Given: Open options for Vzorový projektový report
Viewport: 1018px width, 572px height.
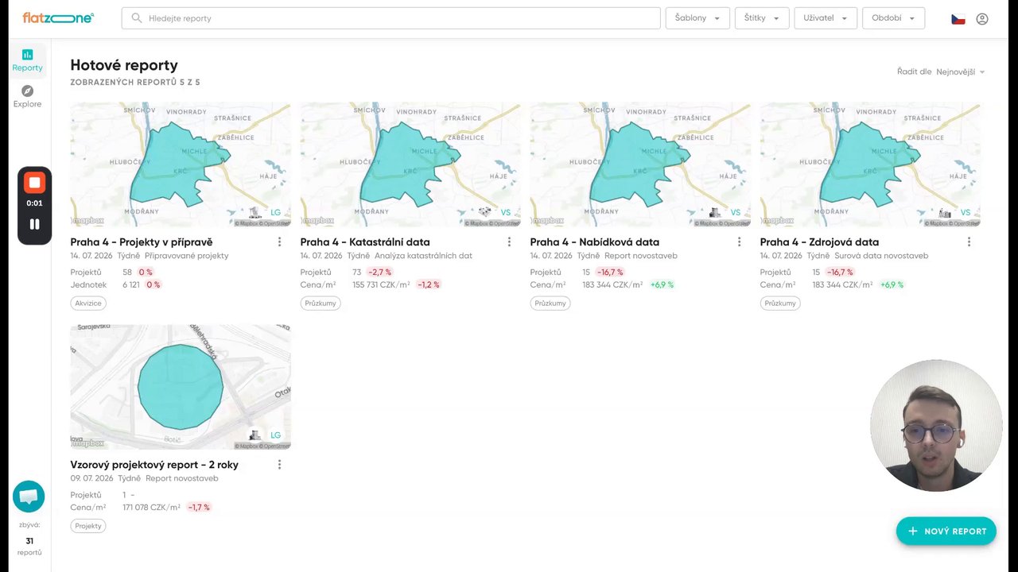Looking at the screenshot, I should click(x=279, y=464).
